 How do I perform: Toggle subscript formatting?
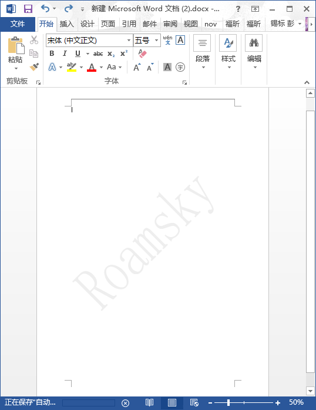click(111, 54)
